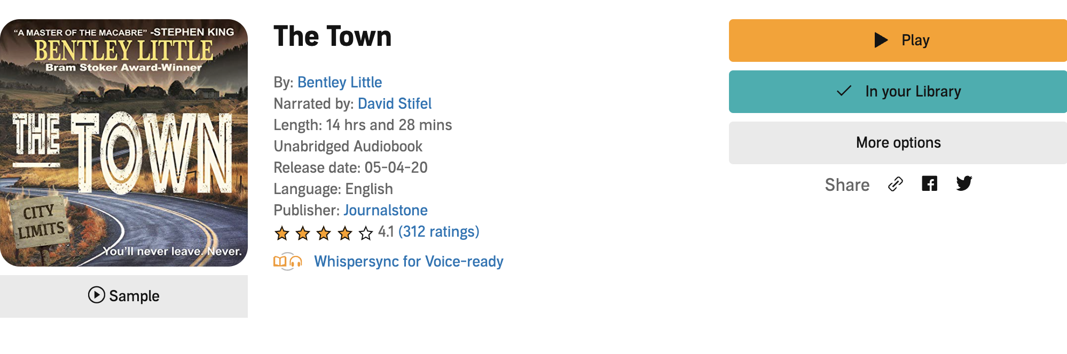Image resolution: width=1067 pixels, height=354 pixels.
Task: Share the audiobook on Facebook
Action: coord(929,184)
